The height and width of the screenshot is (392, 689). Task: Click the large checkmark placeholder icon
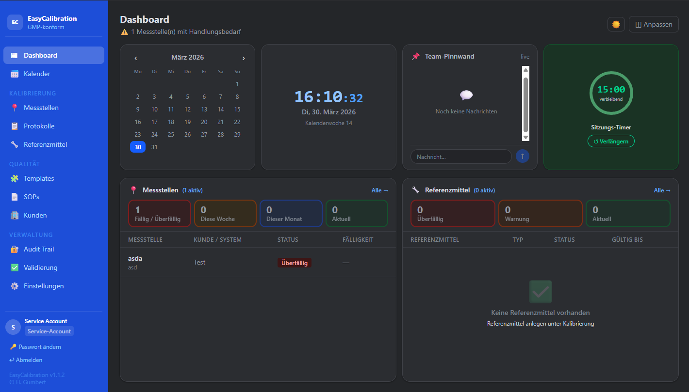pos(541,292)
